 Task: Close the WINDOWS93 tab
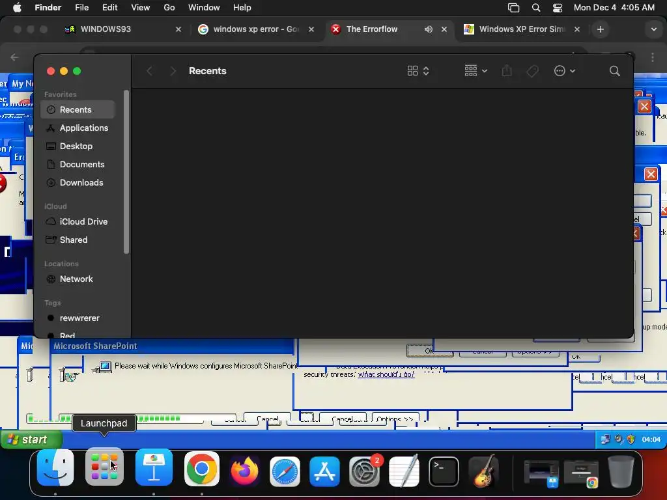[178, 29]
